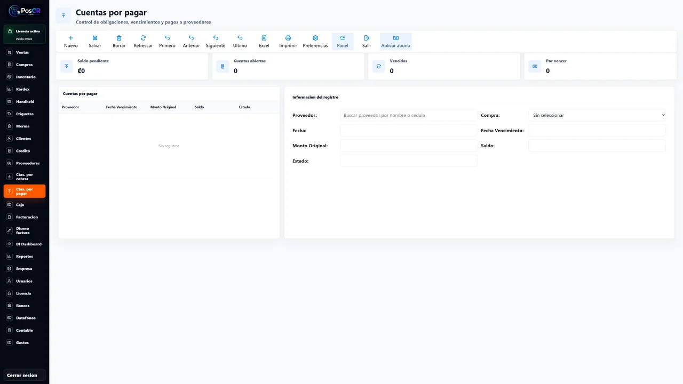Toggle the Panel view
The width and height of the screenshot is (683, 384).
(x=343, y=42)
